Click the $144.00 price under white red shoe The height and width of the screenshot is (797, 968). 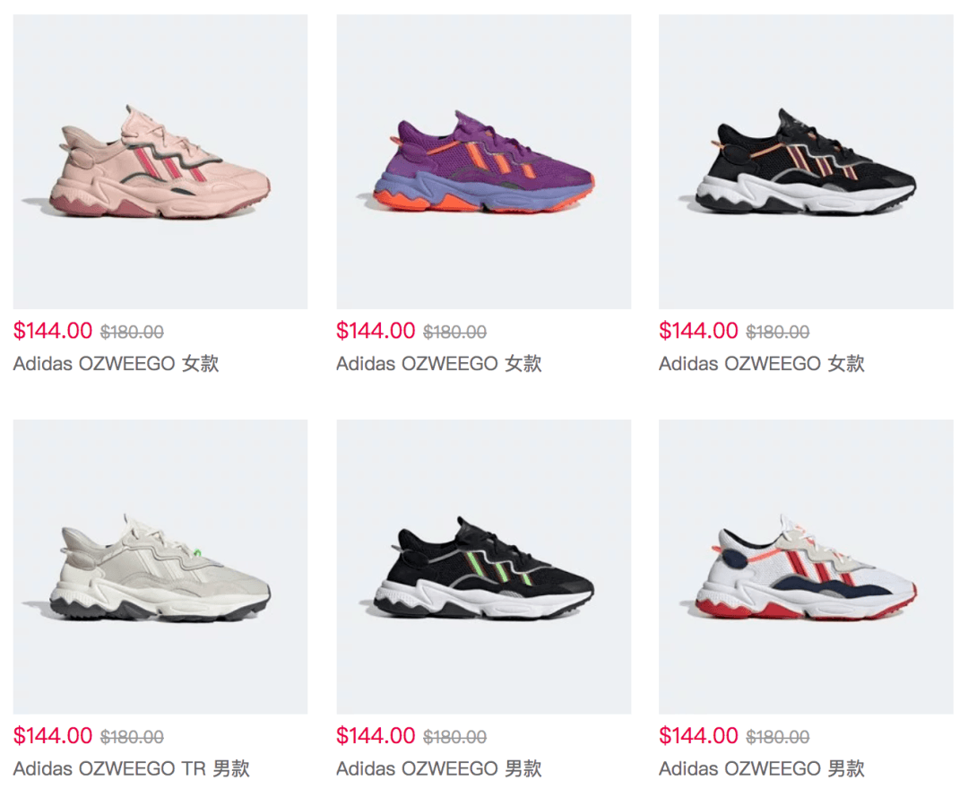698,736
